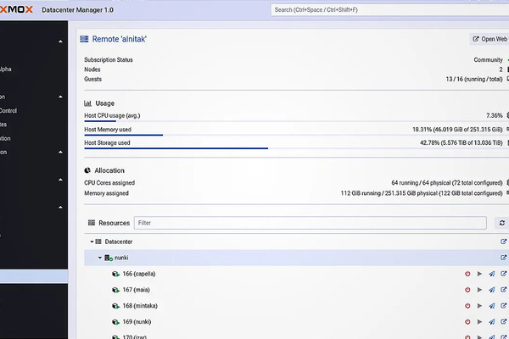Open guest 169 (nunki) external link
This screenshot has width=509, height=339.
tap(503, 322)
